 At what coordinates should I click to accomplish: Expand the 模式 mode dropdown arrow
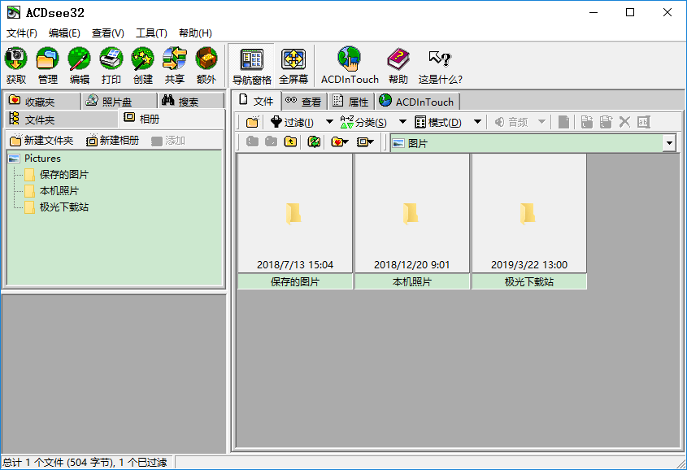point(477,122)
